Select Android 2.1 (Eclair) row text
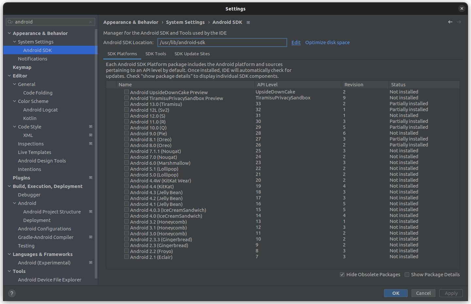Screen dimensions: 471x304 tap(151, 257)
